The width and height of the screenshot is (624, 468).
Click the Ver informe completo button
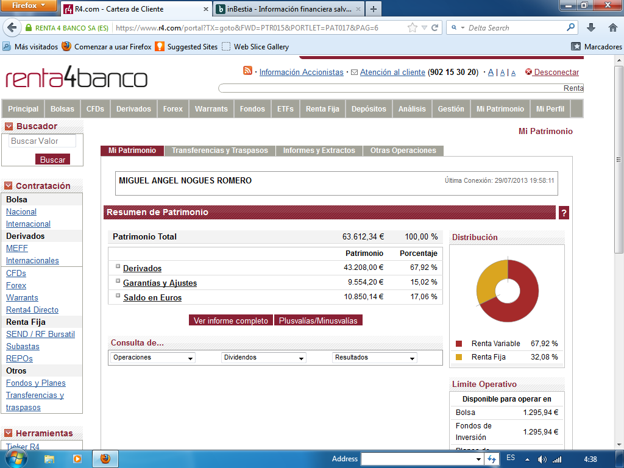(230, 321)
